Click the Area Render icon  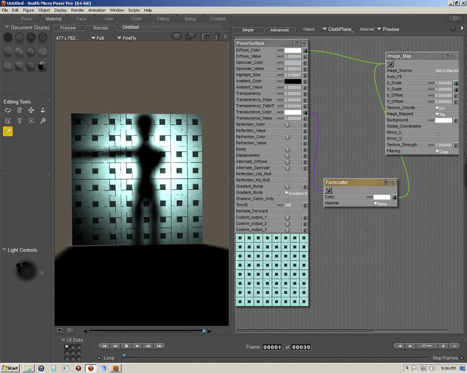pyautogui.click(x=190, y=36)
